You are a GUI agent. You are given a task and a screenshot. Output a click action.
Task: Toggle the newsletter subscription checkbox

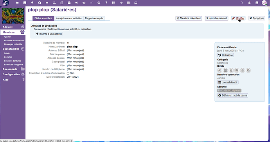click(68, 73)
